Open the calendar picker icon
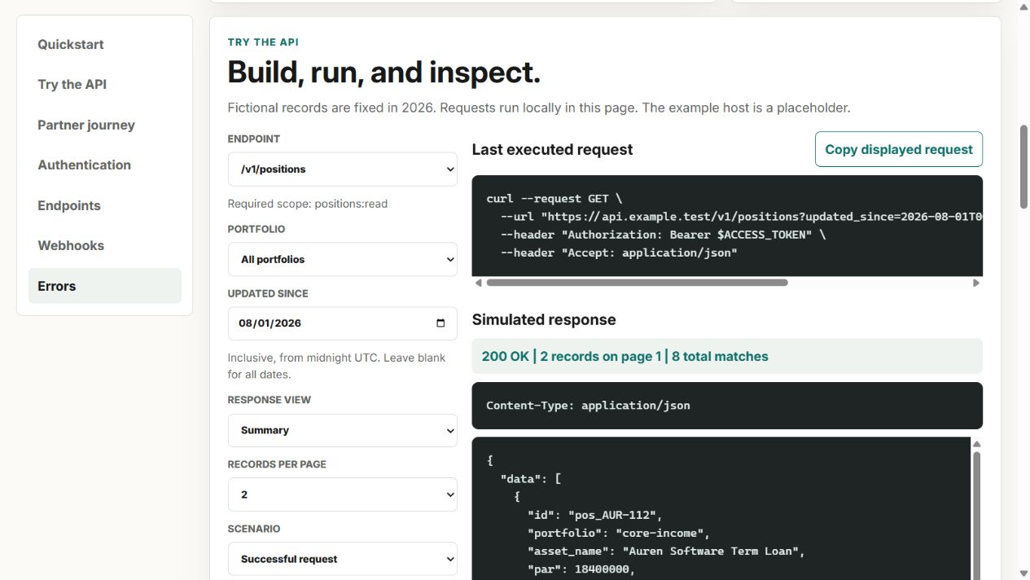The image size is (1030, 580). [440, 323]
